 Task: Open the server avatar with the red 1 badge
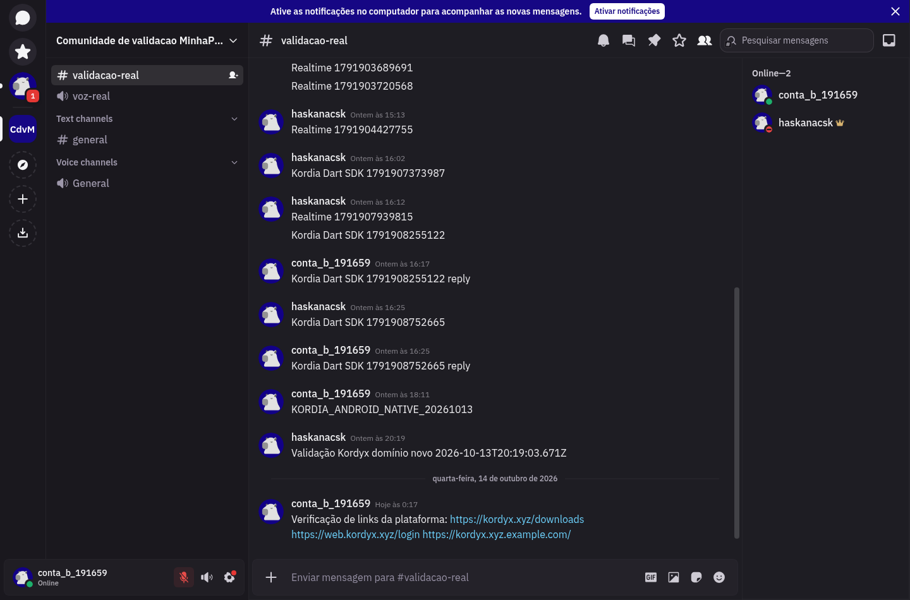(x=23, y=86)
